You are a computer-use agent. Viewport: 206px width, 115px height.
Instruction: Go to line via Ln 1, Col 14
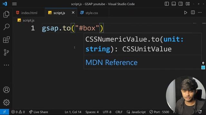[x=73, y=112]
